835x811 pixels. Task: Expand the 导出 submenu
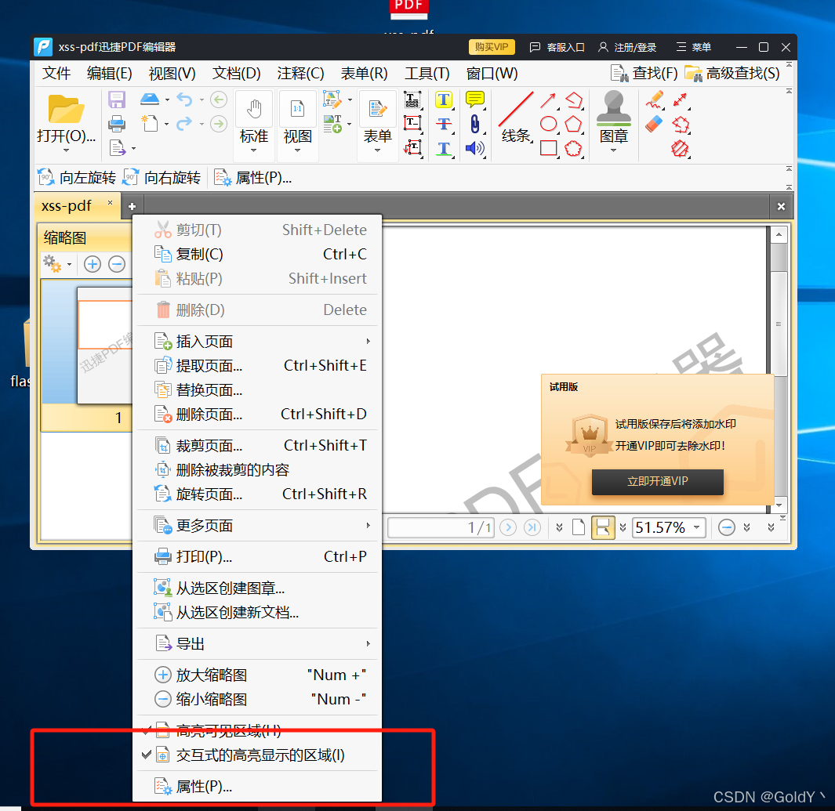[257, 644]
